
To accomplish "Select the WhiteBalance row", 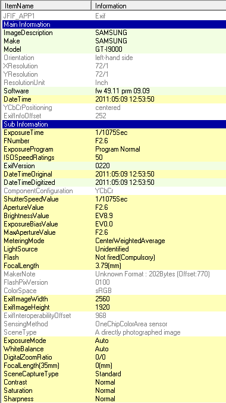I will [114, 349].
